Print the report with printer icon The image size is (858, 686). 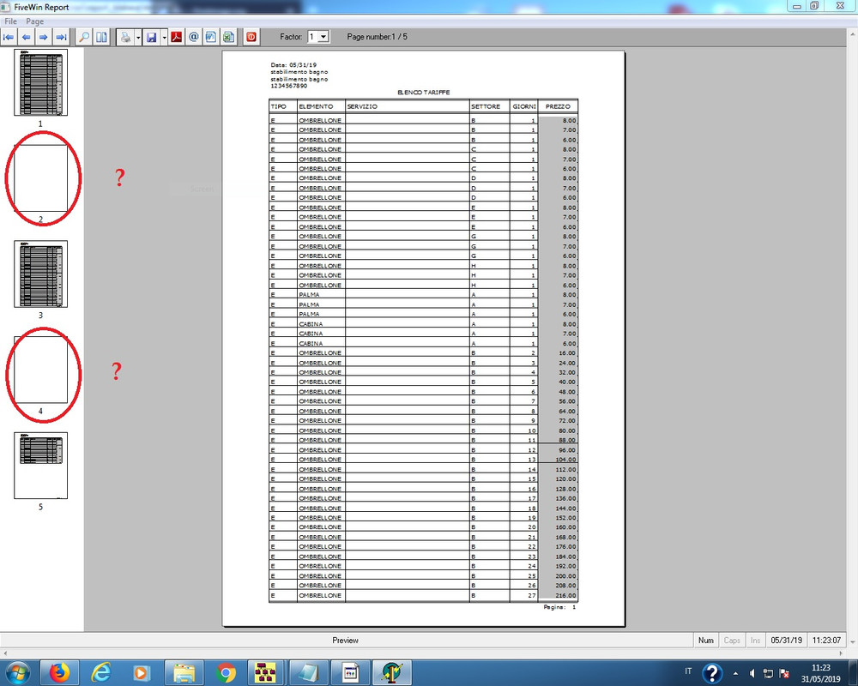126,37
